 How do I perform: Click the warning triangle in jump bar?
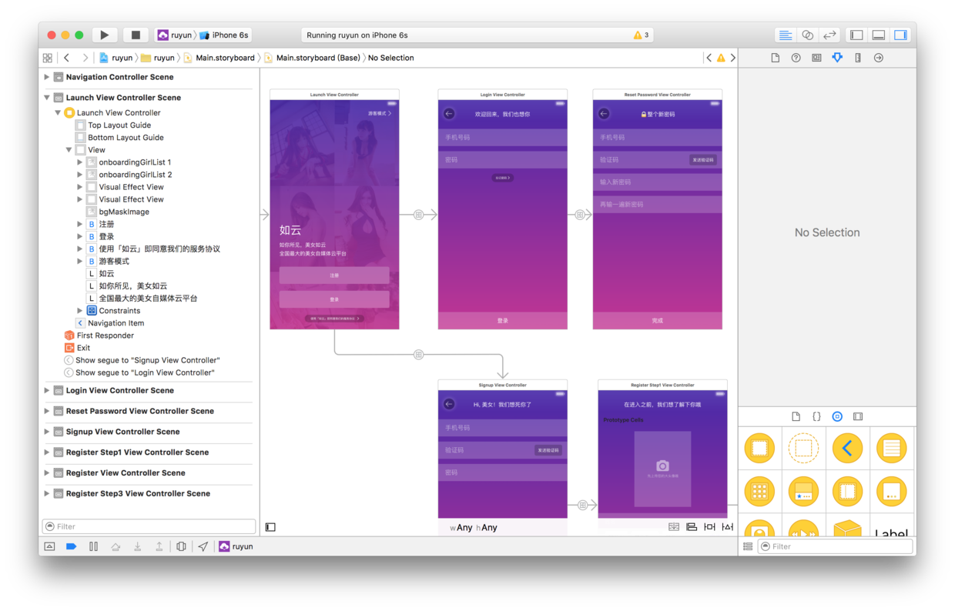click(721, 58)
